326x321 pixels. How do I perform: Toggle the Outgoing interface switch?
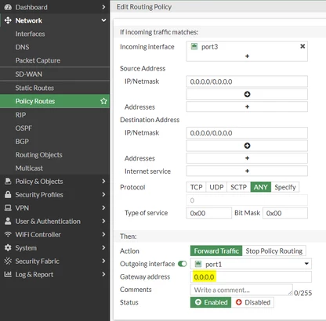click(182, 264)
